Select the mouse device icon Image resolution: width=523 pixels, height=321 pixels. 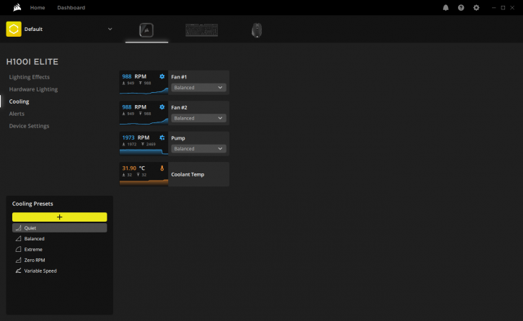click(257, 30)
